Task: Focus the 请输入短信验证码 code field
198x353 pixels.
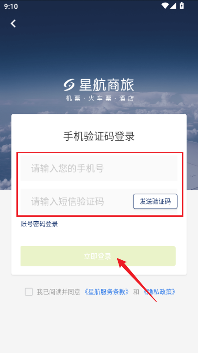Action: point(76,201)
